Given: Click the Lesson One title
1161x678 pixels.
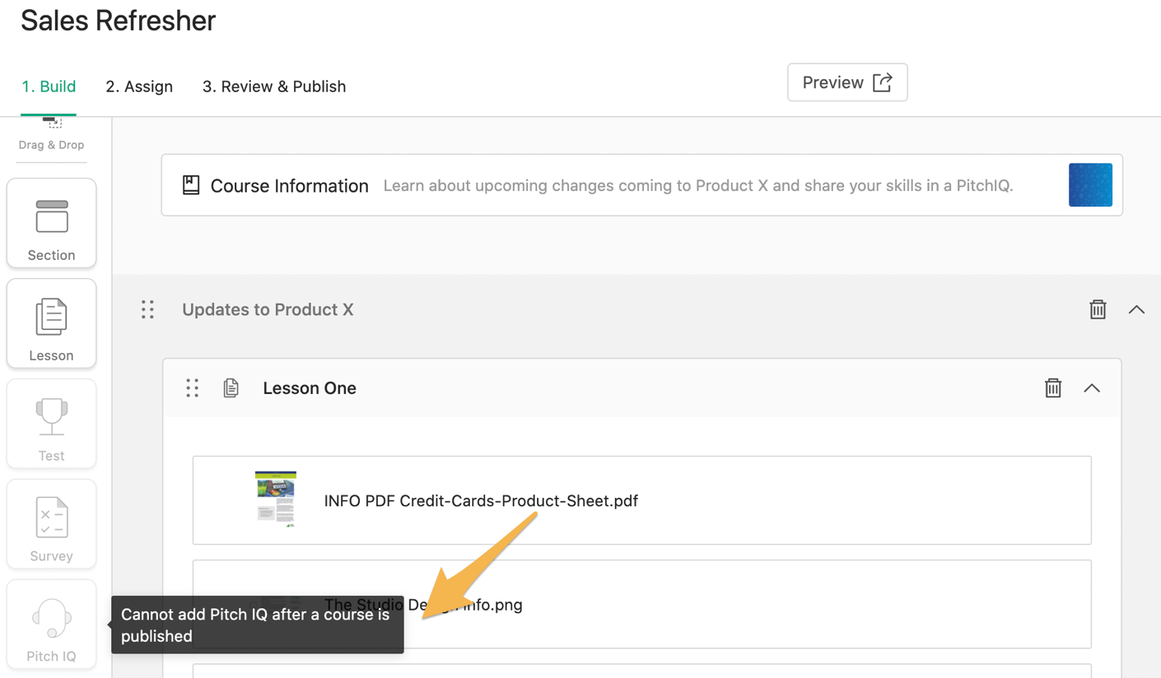Looking at the screenshot, I should [x=310, y=388].
